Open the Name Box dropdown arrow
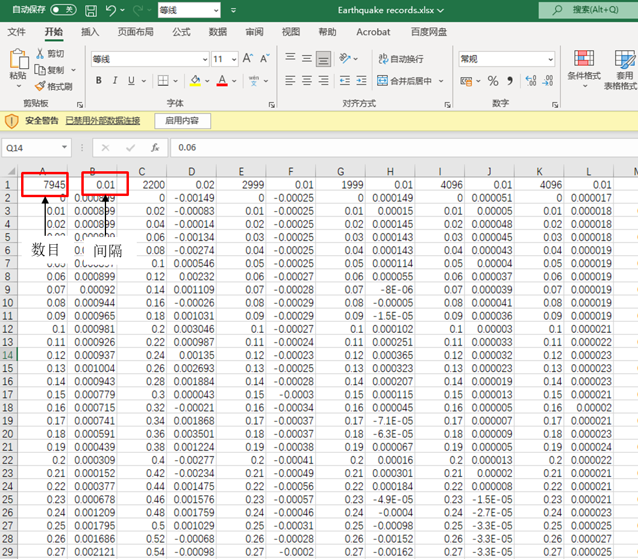 coord(64,147)
